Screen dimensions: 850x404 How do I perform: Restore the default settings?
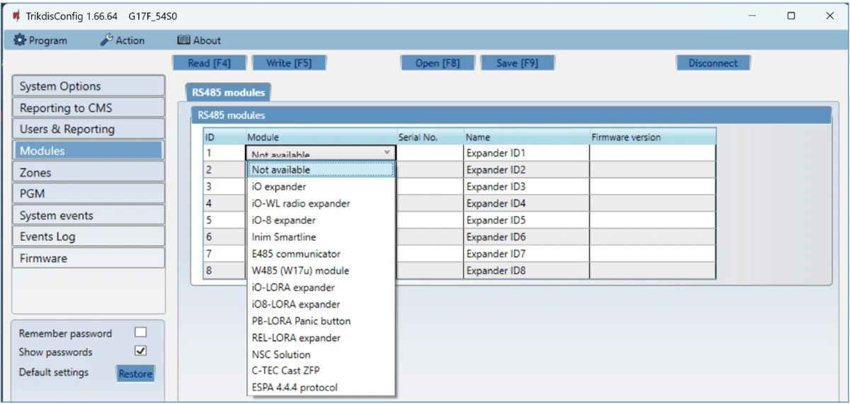click(135, 374)
